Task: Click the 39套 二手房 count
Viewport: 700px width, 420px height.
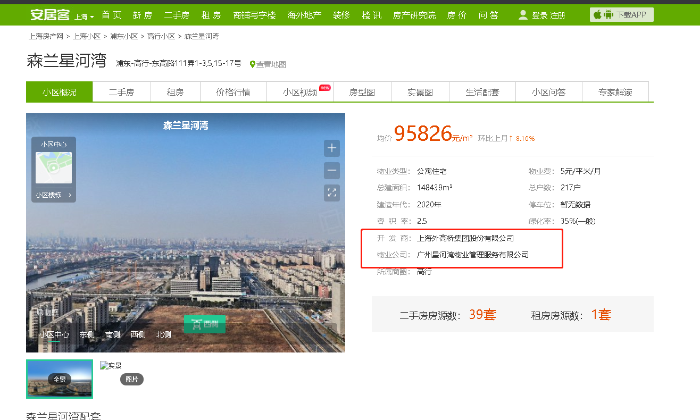Action: (x=482, y=314)
